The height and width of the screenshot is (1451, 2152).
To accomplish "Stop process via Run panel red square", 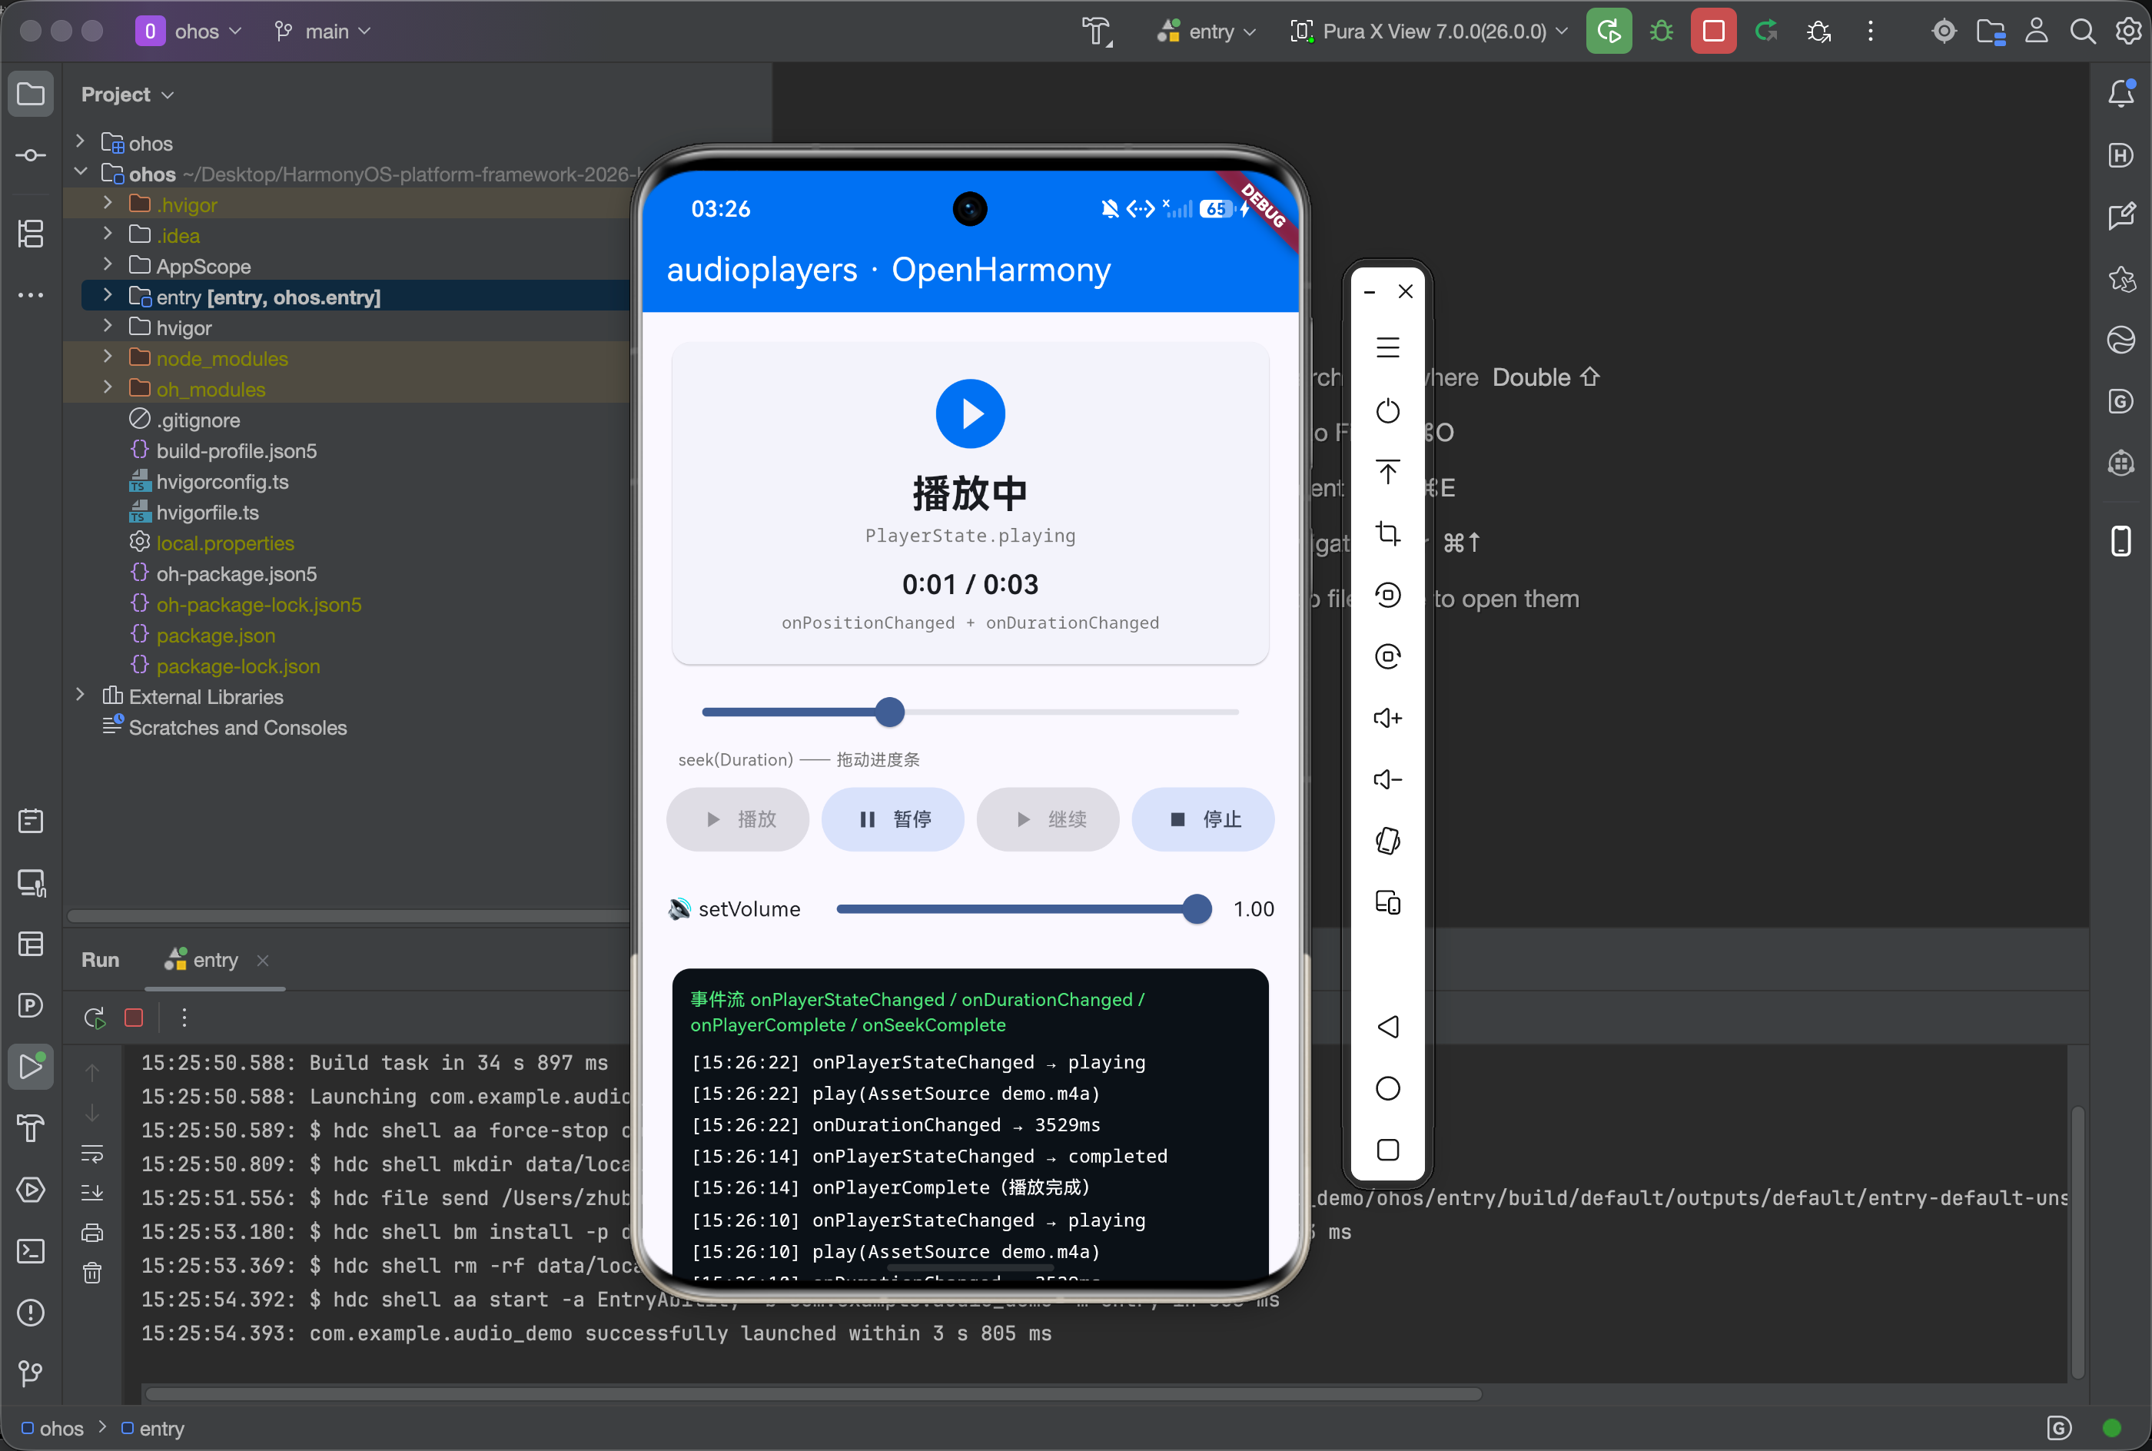I will pyautogui.click(x=134, y=1018).
